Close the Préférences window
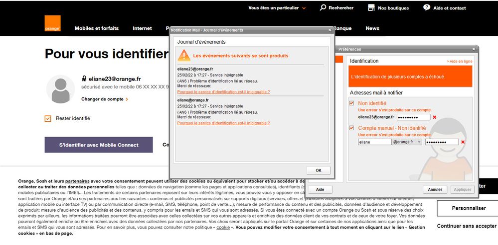 pyautogui.click(x=474, y=49)
